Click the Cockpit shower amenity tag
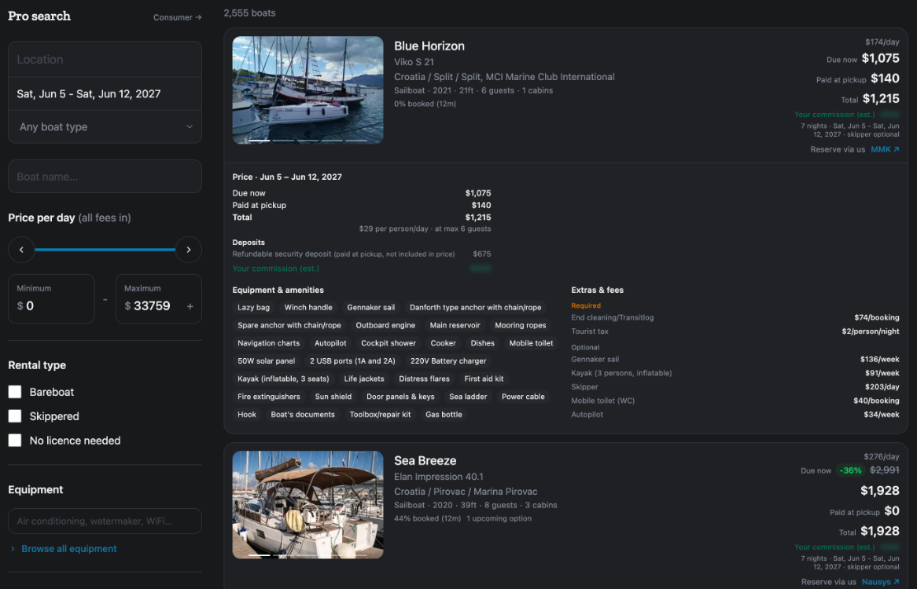The height and width of the screenshot is (589, 917). 389,343
